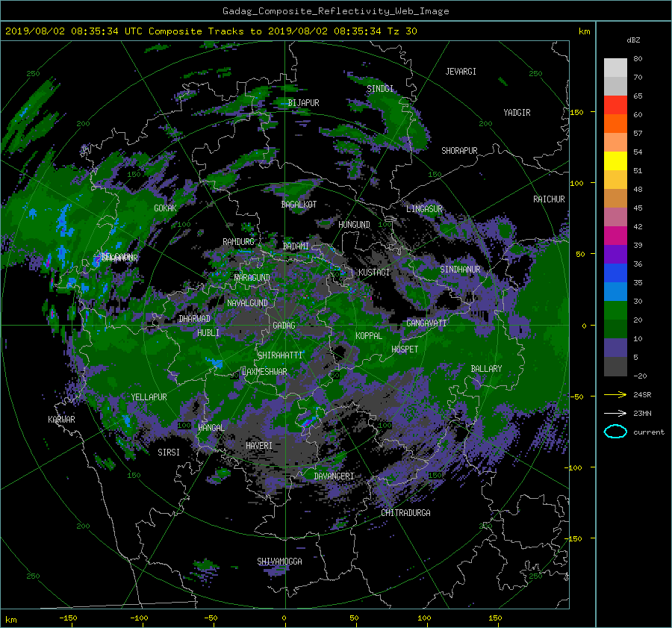This screenshot has height=628, width=672.
Task: Click the 100 tick on bottom axis
Action: click(x=424, y=618)
